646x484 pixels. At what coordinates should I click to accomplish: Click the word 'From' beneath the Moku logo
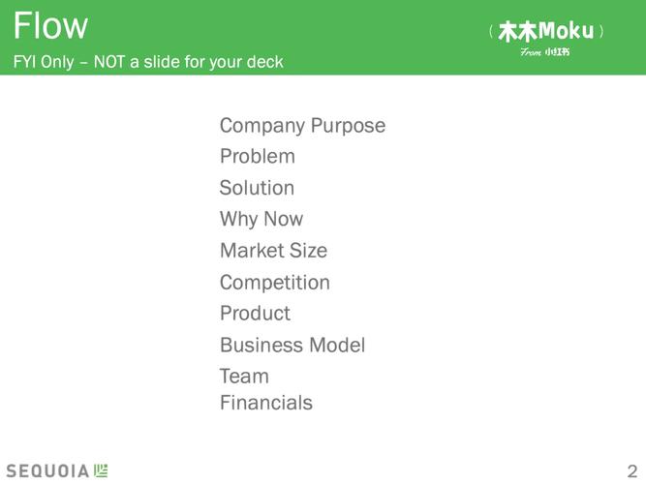coord(531,52)
